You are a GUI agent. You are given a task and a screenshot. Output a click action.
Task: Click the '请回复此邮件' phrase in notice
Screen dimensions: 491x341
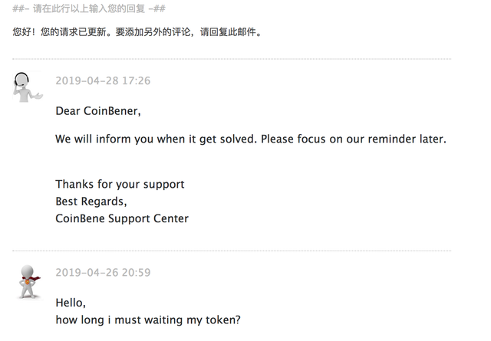(229, 32)
